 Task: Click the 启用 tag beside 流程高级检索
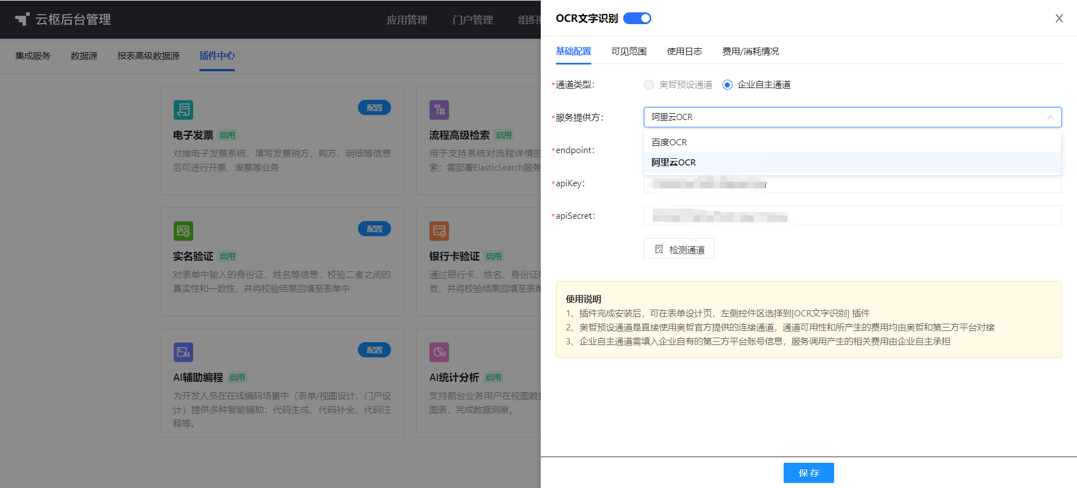pos(504,135)
